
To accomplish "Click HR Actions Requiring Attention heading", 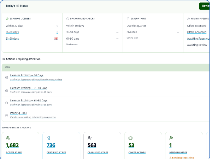I will coord(21,59).
